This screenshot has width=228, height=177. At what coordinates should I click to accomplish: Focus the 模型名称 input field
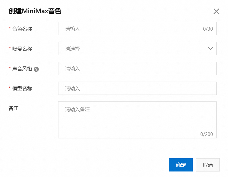tap(137, 88)
